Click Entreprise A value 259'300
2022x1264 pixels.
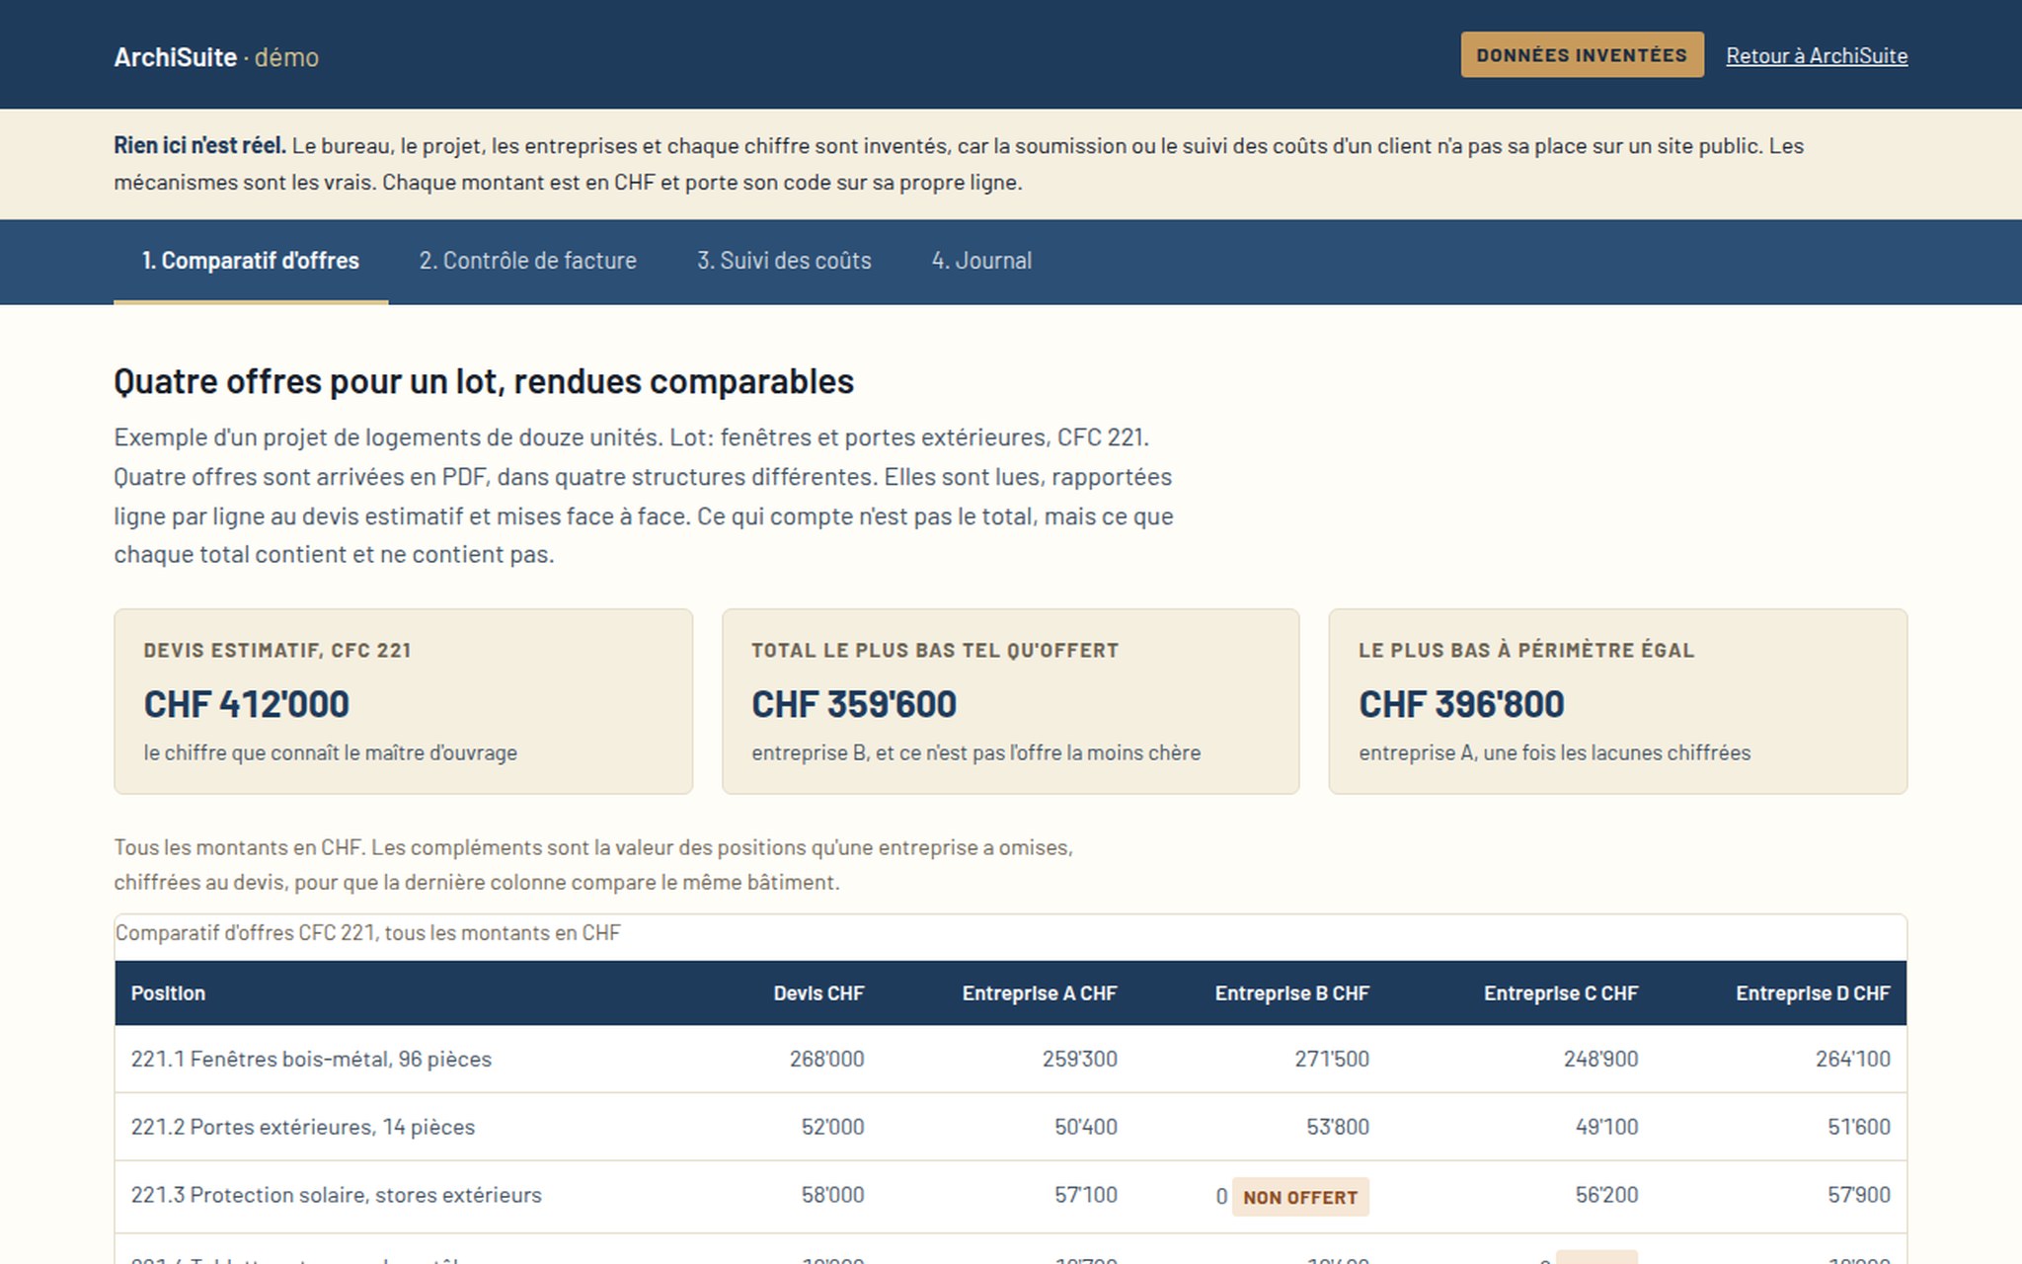[1079, 1059]
